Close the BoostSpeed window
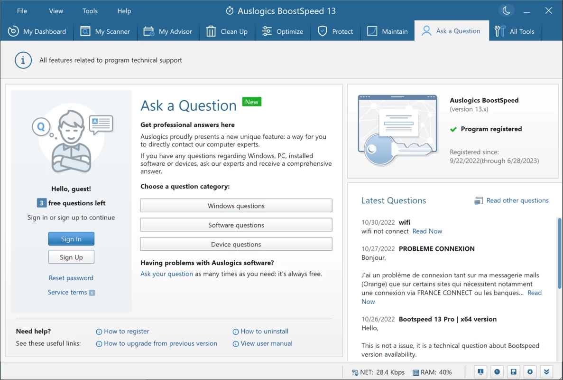 [548, 11]
